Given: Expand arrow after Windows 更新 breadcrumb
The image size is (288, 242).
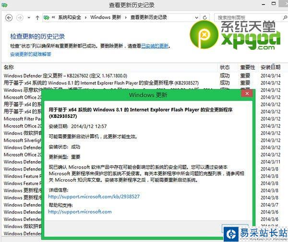Looking at the screenshot, I should coord(126,18).
